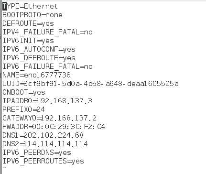Image resolution: width=206 pixels, height=174 pixels.
Task: Click the IPV6_PEERDNS=yes line
Action: click(37, 152)
